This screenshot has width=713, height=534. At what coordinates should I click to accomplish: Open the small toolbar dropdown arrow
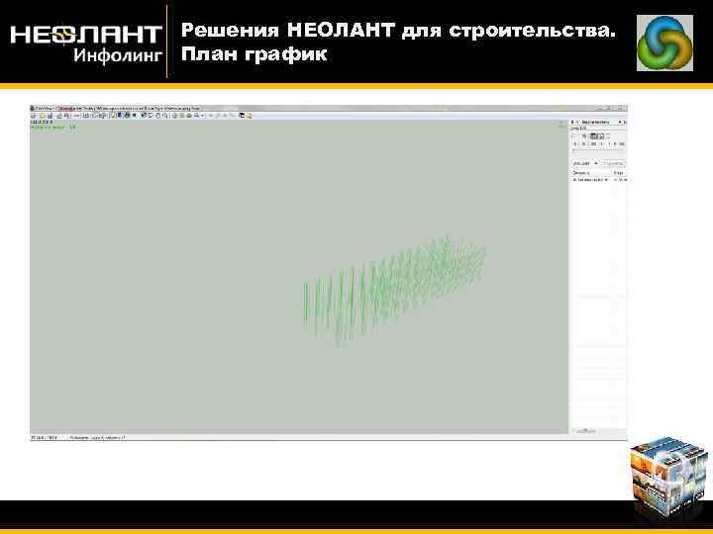202,116
